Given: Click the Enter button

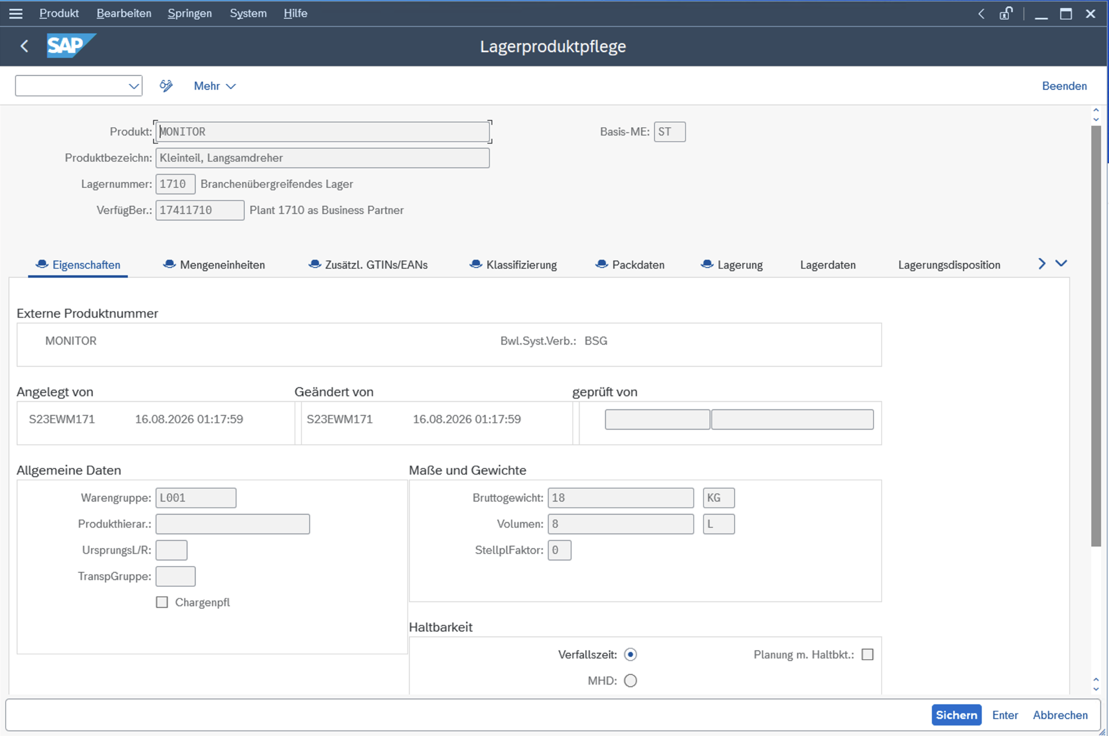Looking at the screenshot, I should click(1005, 715).
